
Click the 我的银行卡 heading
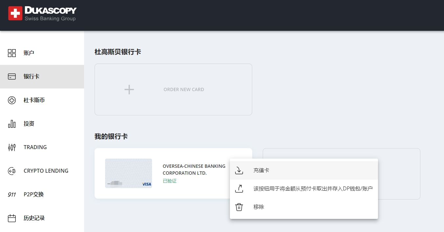111,136
